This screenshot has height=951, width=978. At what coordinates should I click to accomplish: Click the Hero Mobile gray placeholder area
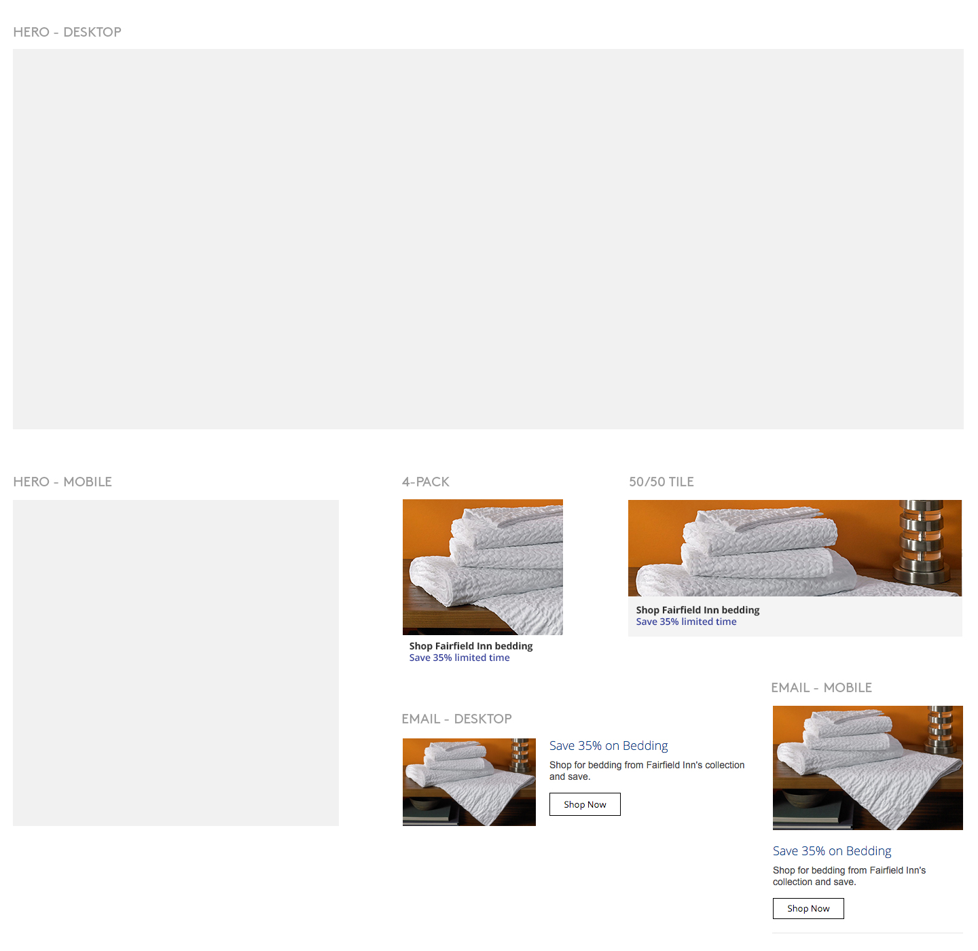[175, 662]
